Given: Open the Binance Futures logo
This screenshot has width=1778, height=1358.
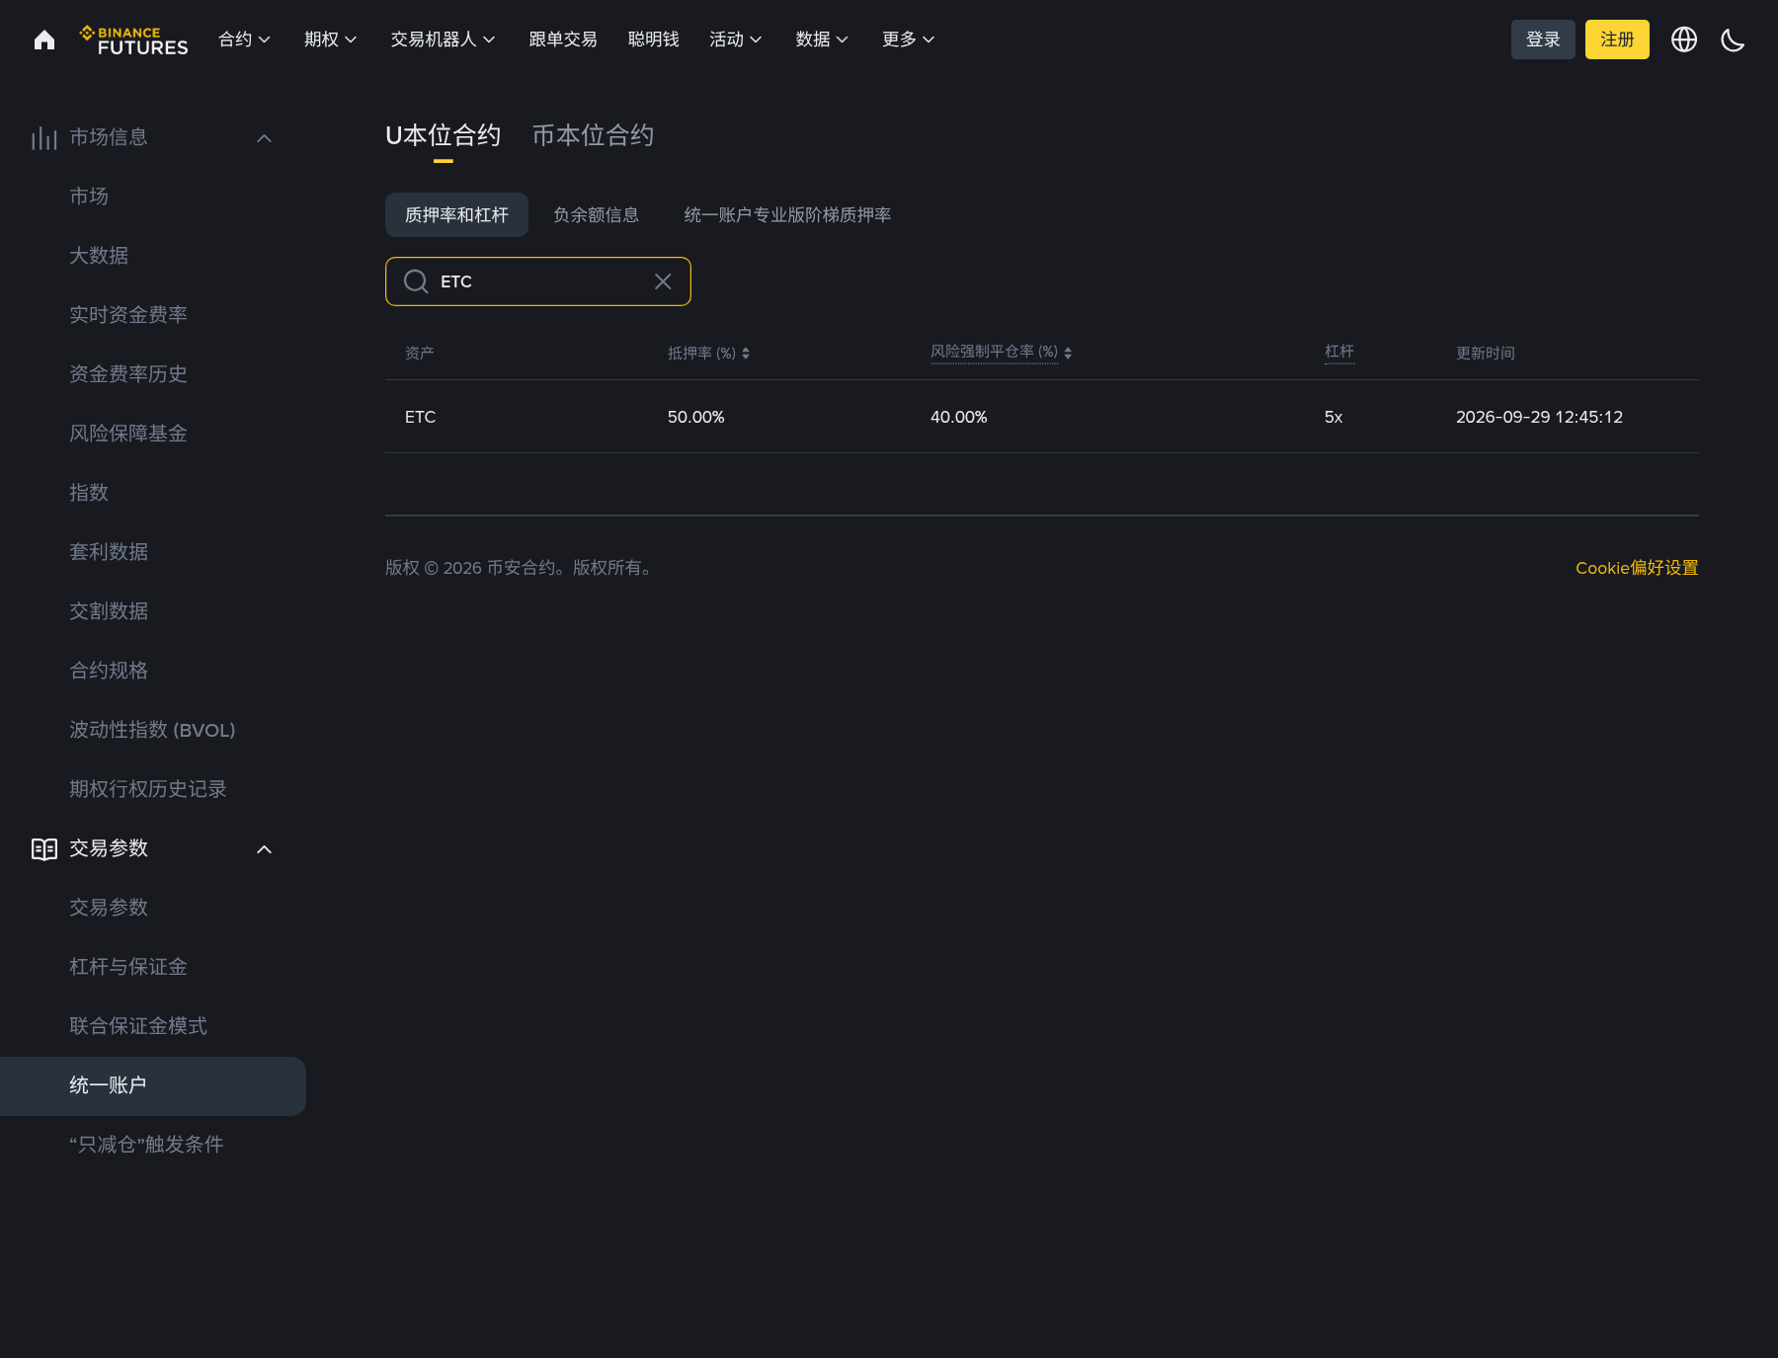Looking at the screenshot, I should coord(133,40).
